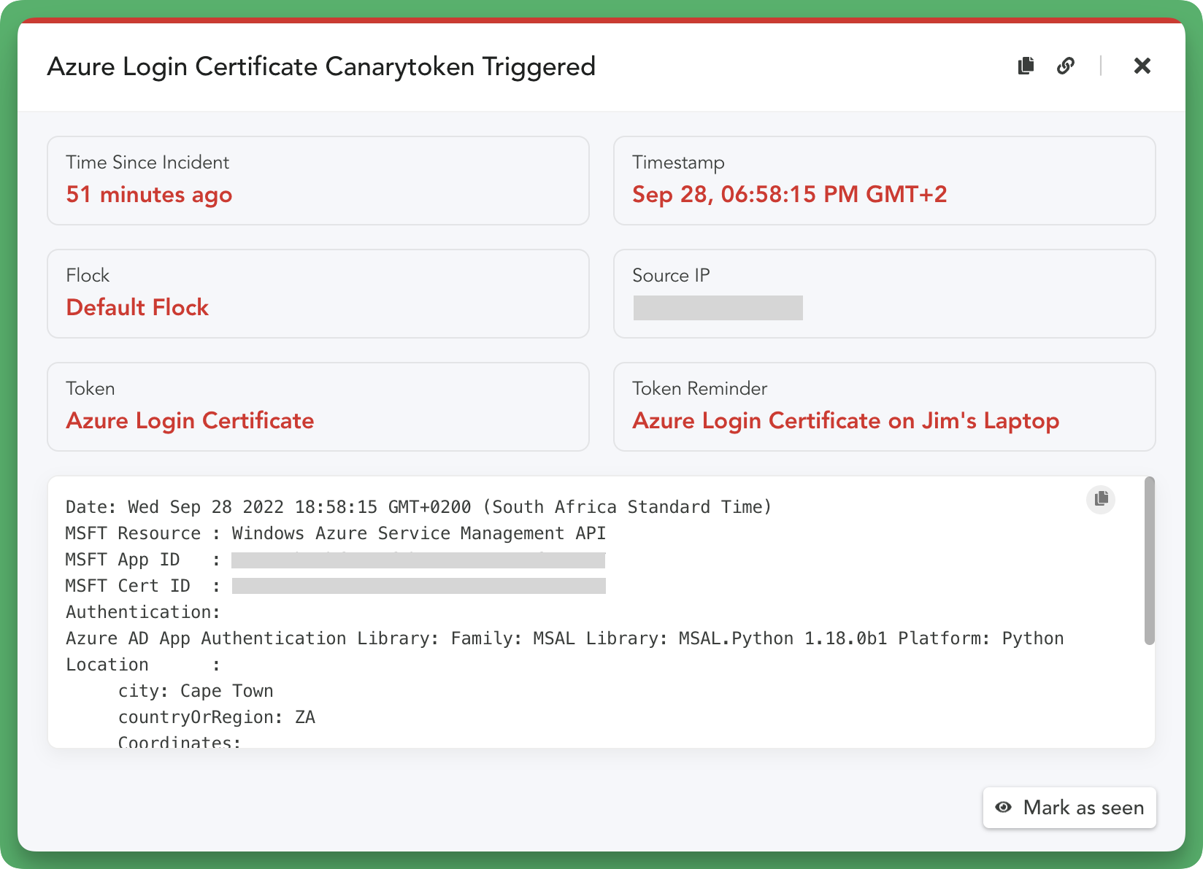Click the incident log scrollbar

1149,560
